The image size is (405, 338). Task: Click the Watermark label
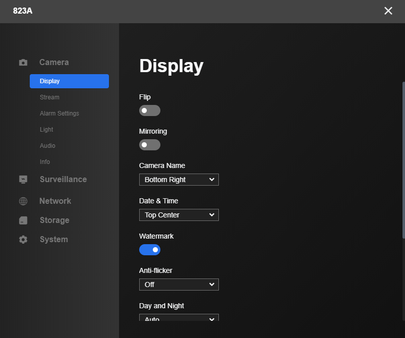point(156,236)
